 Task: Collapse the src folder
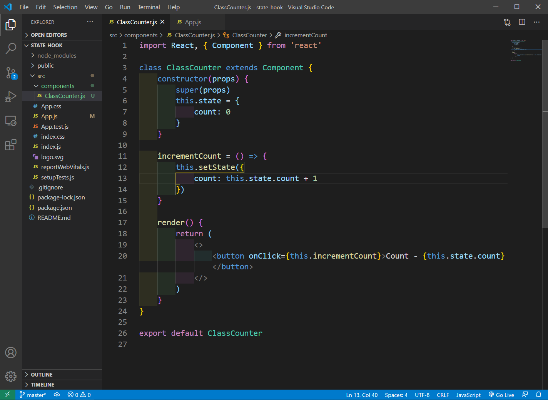(x=62, y=76)
